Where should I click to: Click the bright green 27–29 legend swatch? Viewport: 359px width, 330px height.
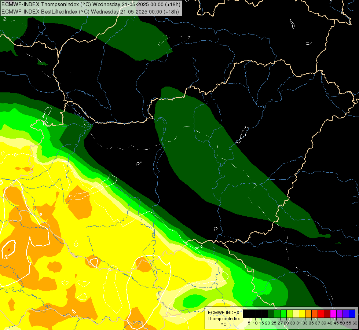tap(283, 313)
